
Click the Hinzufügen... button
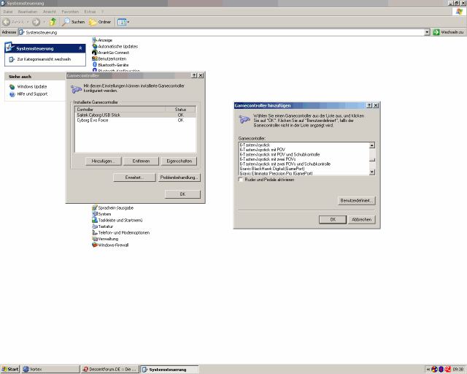[103, 161]
